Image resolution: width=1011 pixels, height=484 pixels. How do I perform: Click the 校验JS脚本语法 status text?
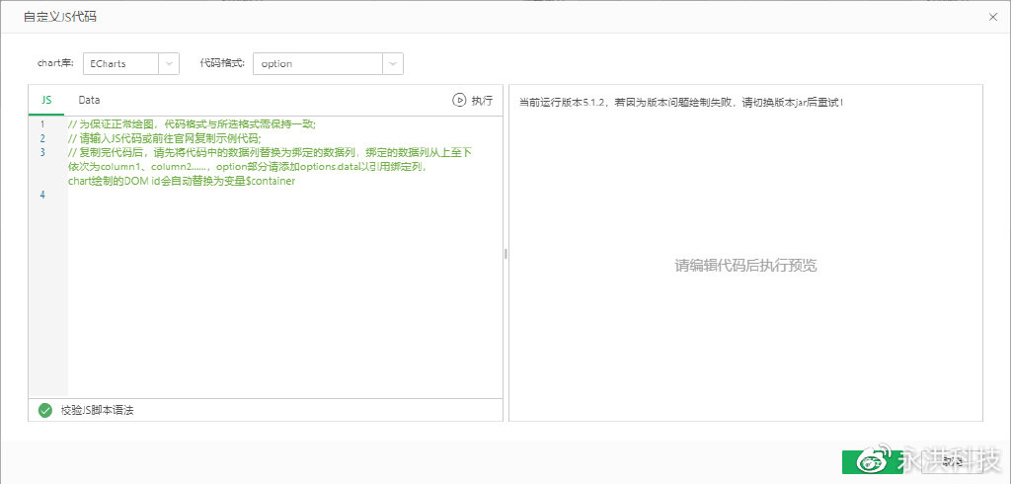click(98, 411)
